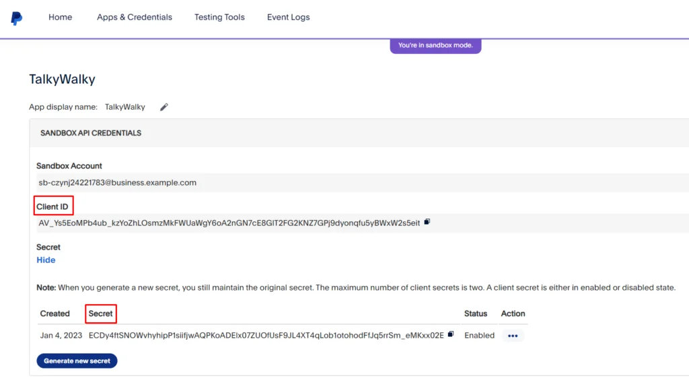Viewport: 689px width, 378px height.
Task: Select the secret key value string
Action: (x=266, y=336)
